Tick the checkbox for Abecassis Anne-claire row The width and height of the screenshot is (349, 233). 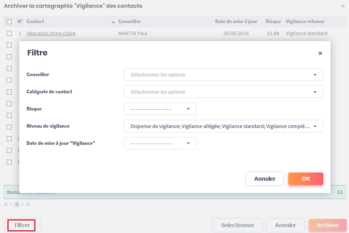[x=9, y=34]
